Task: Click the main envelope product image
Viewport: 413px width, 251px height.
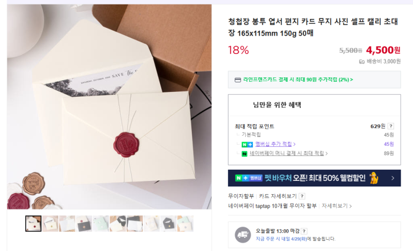Action: [110, 107]
